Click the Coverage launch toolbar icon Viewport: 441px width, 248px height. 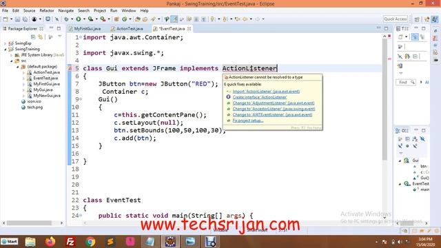(x=90, y=19)
